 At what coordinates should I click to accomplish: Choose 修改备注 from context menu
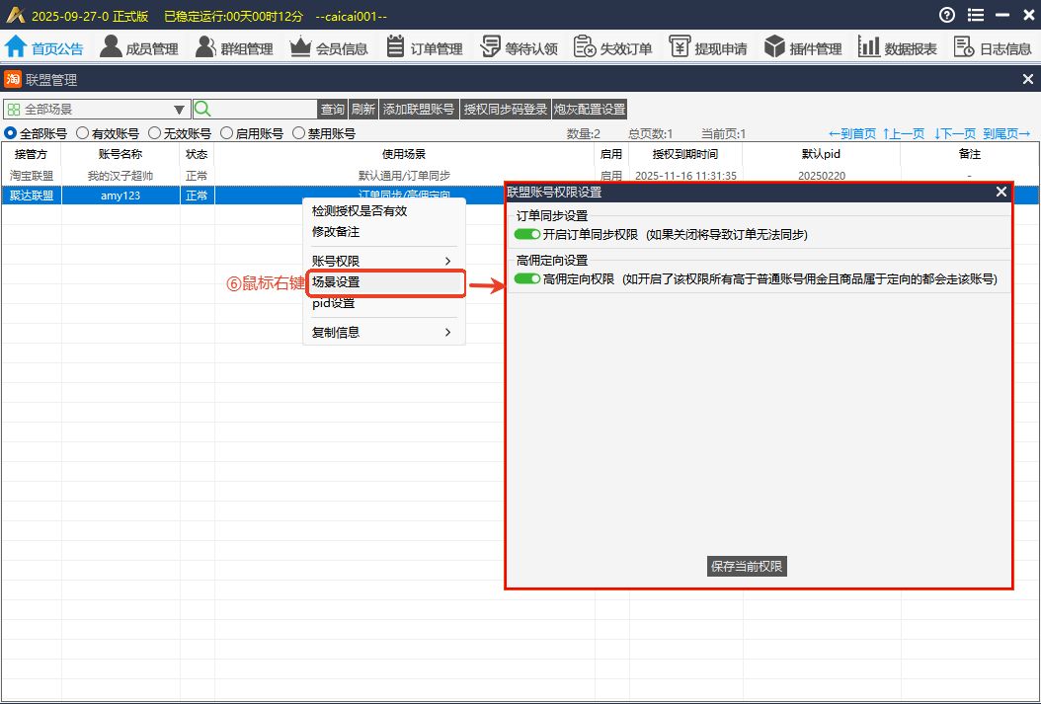[336, 232]
